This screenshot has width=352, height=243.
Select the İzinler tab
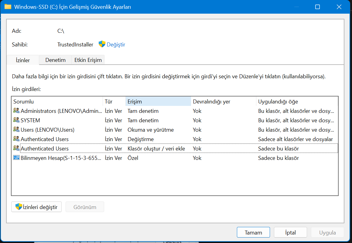pos(23,60)
